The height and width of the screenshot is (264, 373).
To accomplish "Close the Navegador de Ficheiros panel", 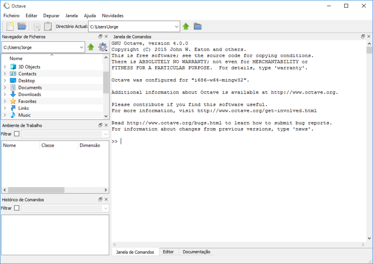I will tap(106, 36).
